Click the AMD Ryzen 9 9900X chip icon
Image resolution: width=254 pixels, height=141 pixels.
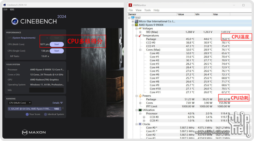tap(136, 25)
